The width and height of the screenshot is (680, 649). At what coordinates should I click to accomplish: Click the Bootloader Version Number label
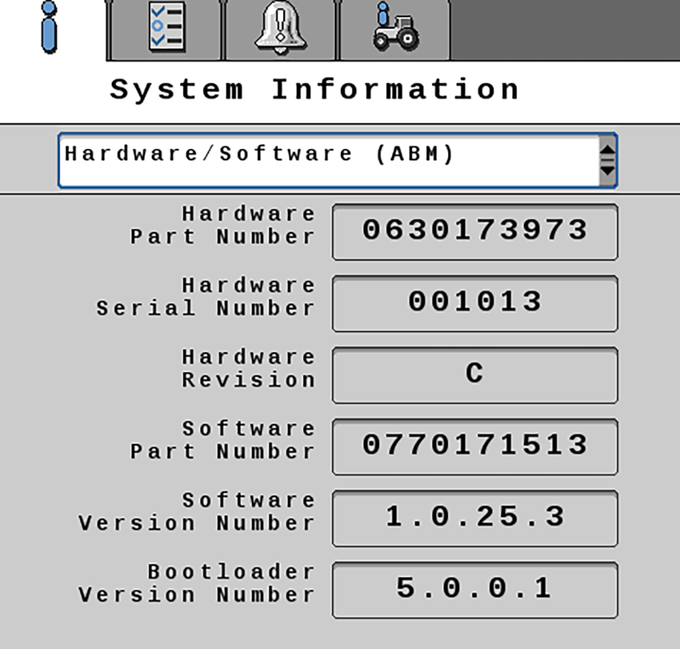coord(197,583)
